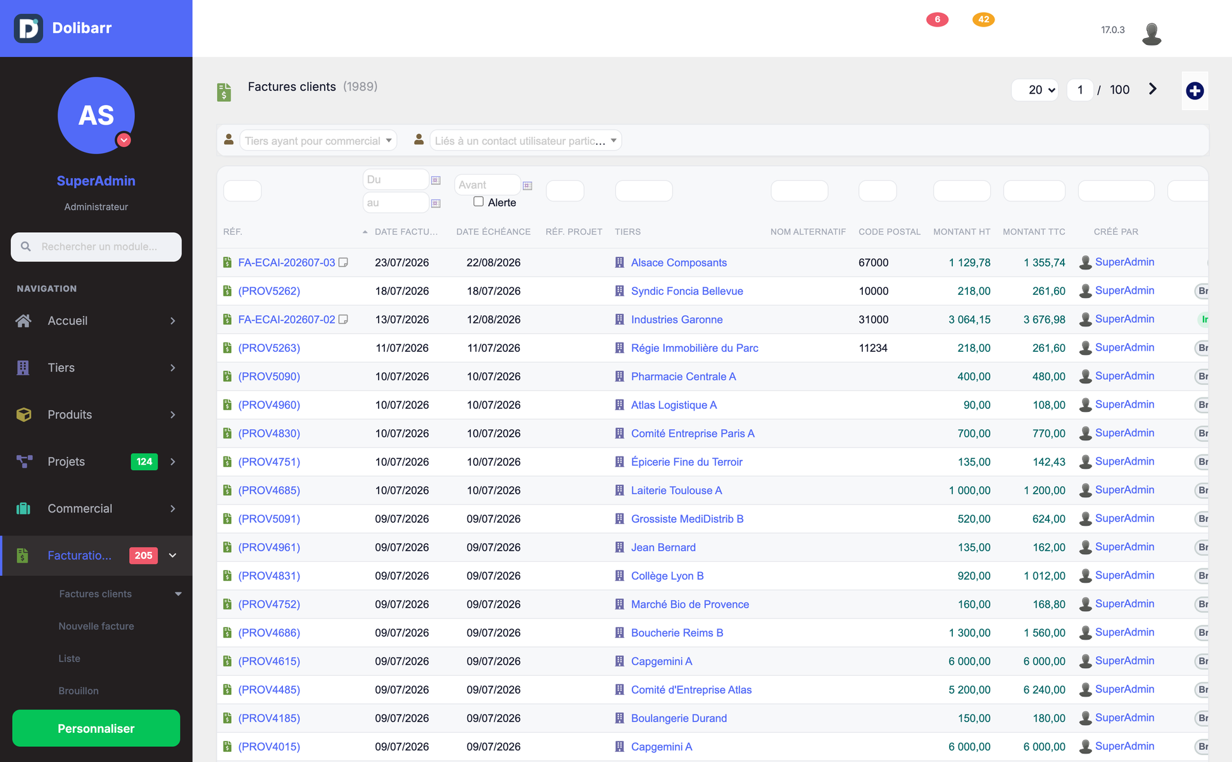Click user icon in Industries Garonne row
This screenshot has width=1232, height=762.
pyautogui.click(x=1085, y=319)
